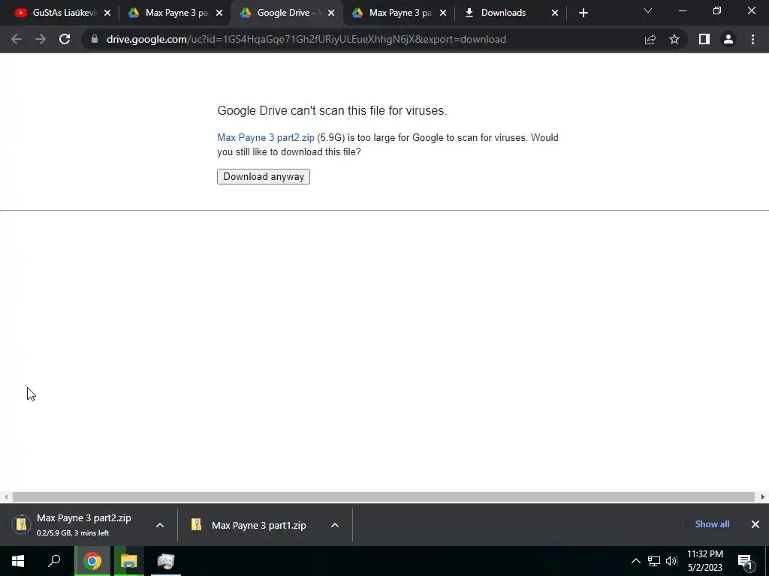Click the browser back arrow
Viewport: 769px width, 576px height.
pos(17,39)
